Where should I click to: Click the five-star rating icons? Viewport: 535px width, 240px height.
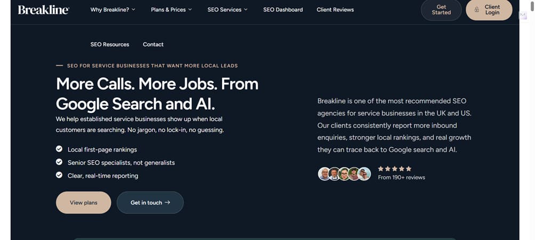[x=394, y=169]
